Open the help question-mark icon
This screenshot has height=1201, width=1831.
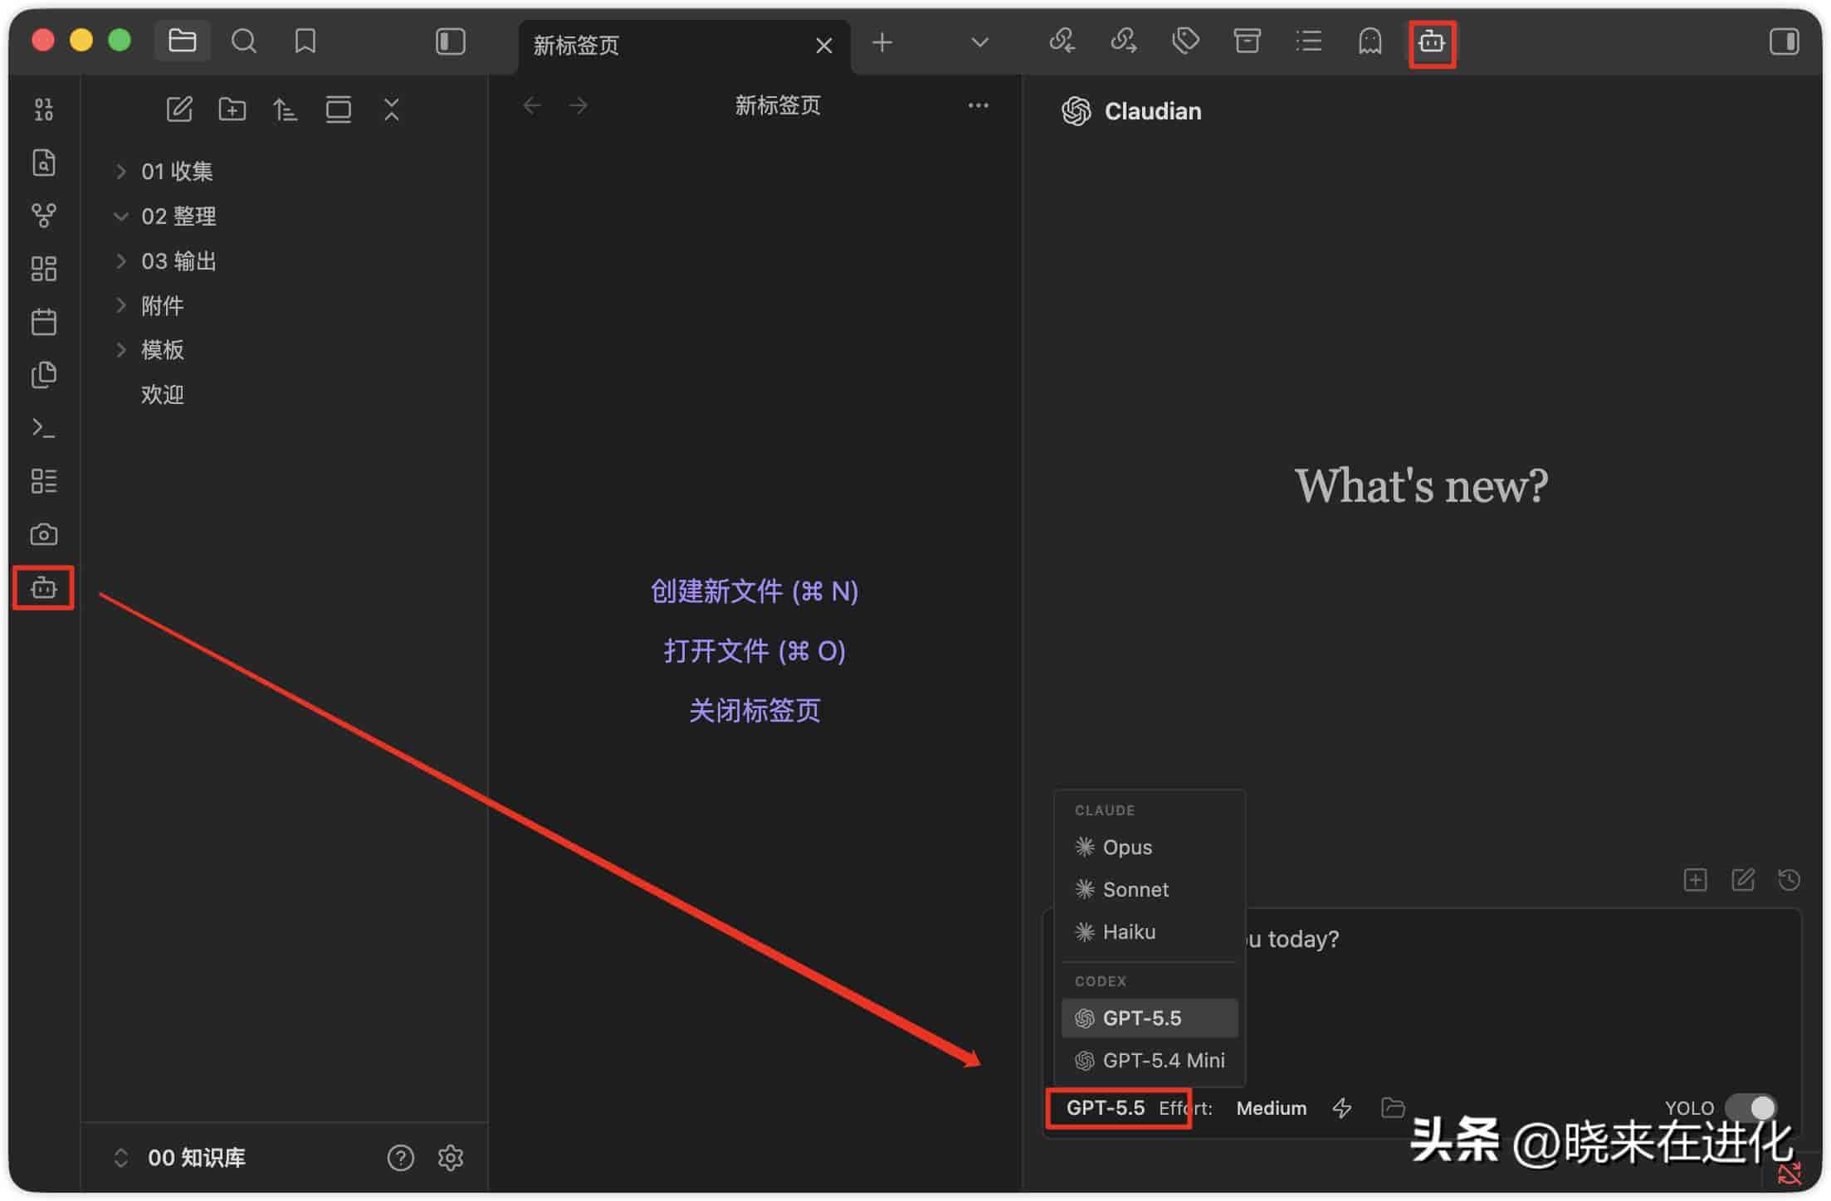[x=400, y=1157]
